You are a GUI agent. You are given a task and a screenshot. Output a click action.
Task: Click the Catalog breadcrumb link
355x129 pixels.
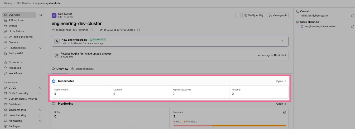pos(8,3)
